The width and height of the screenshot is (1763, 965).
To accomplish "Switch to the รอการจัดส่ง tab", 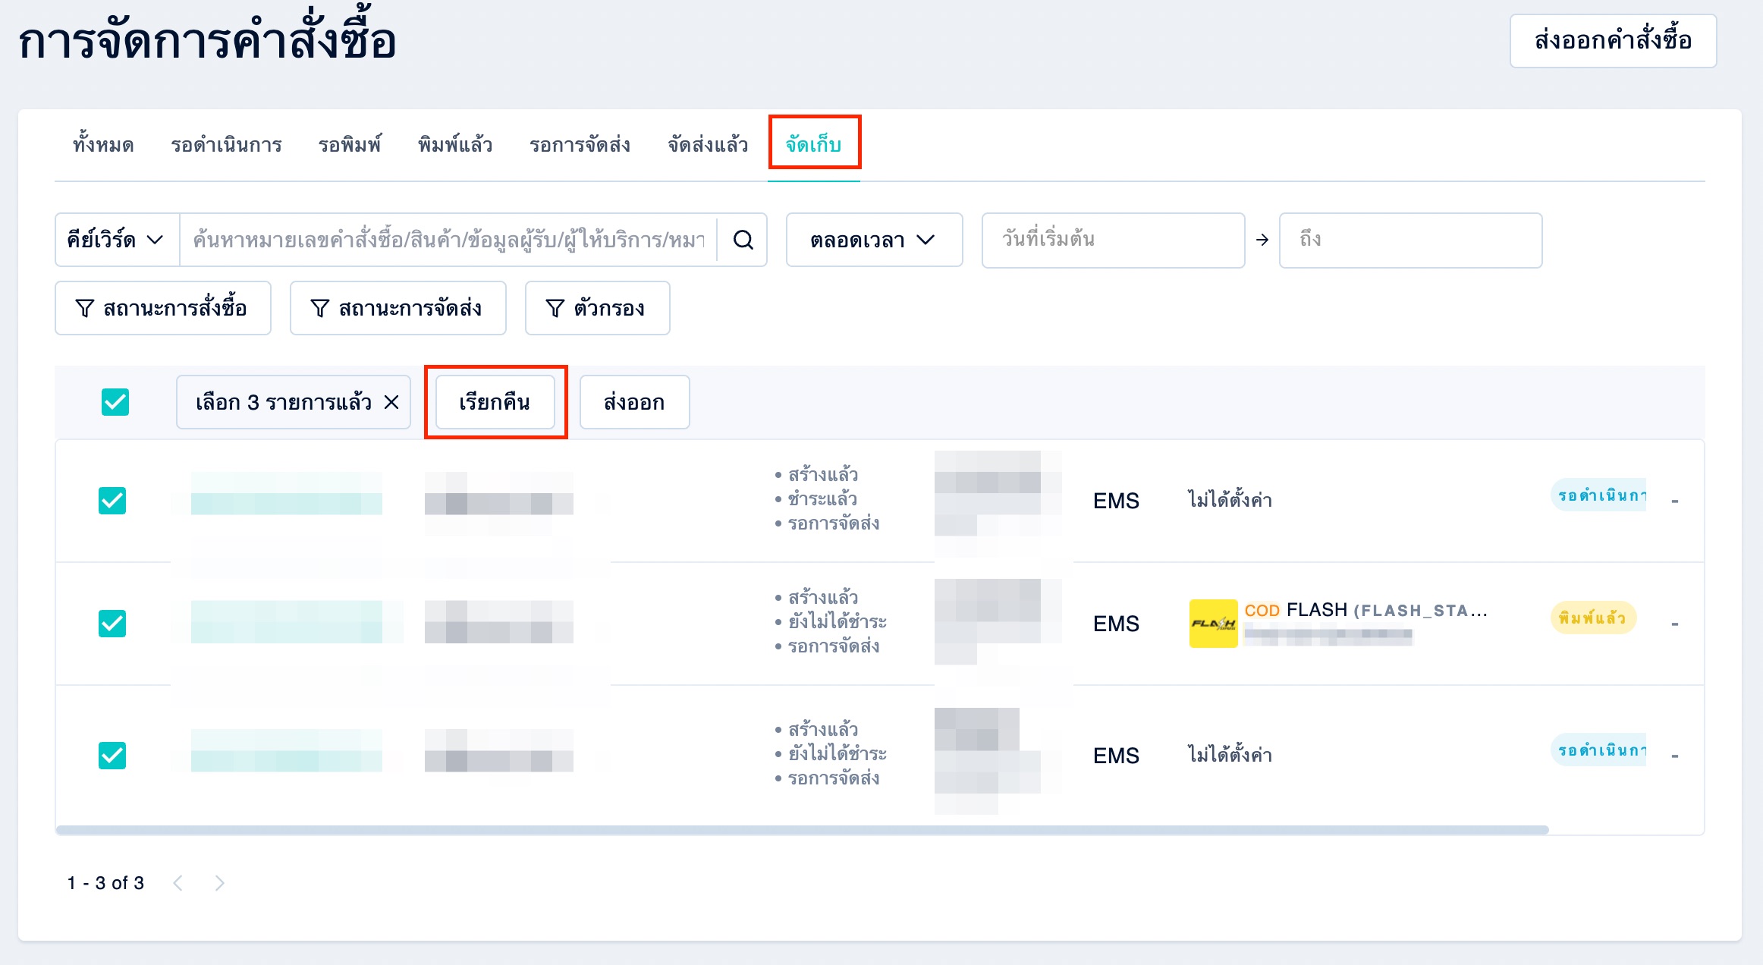I will (x=580, y=144).
